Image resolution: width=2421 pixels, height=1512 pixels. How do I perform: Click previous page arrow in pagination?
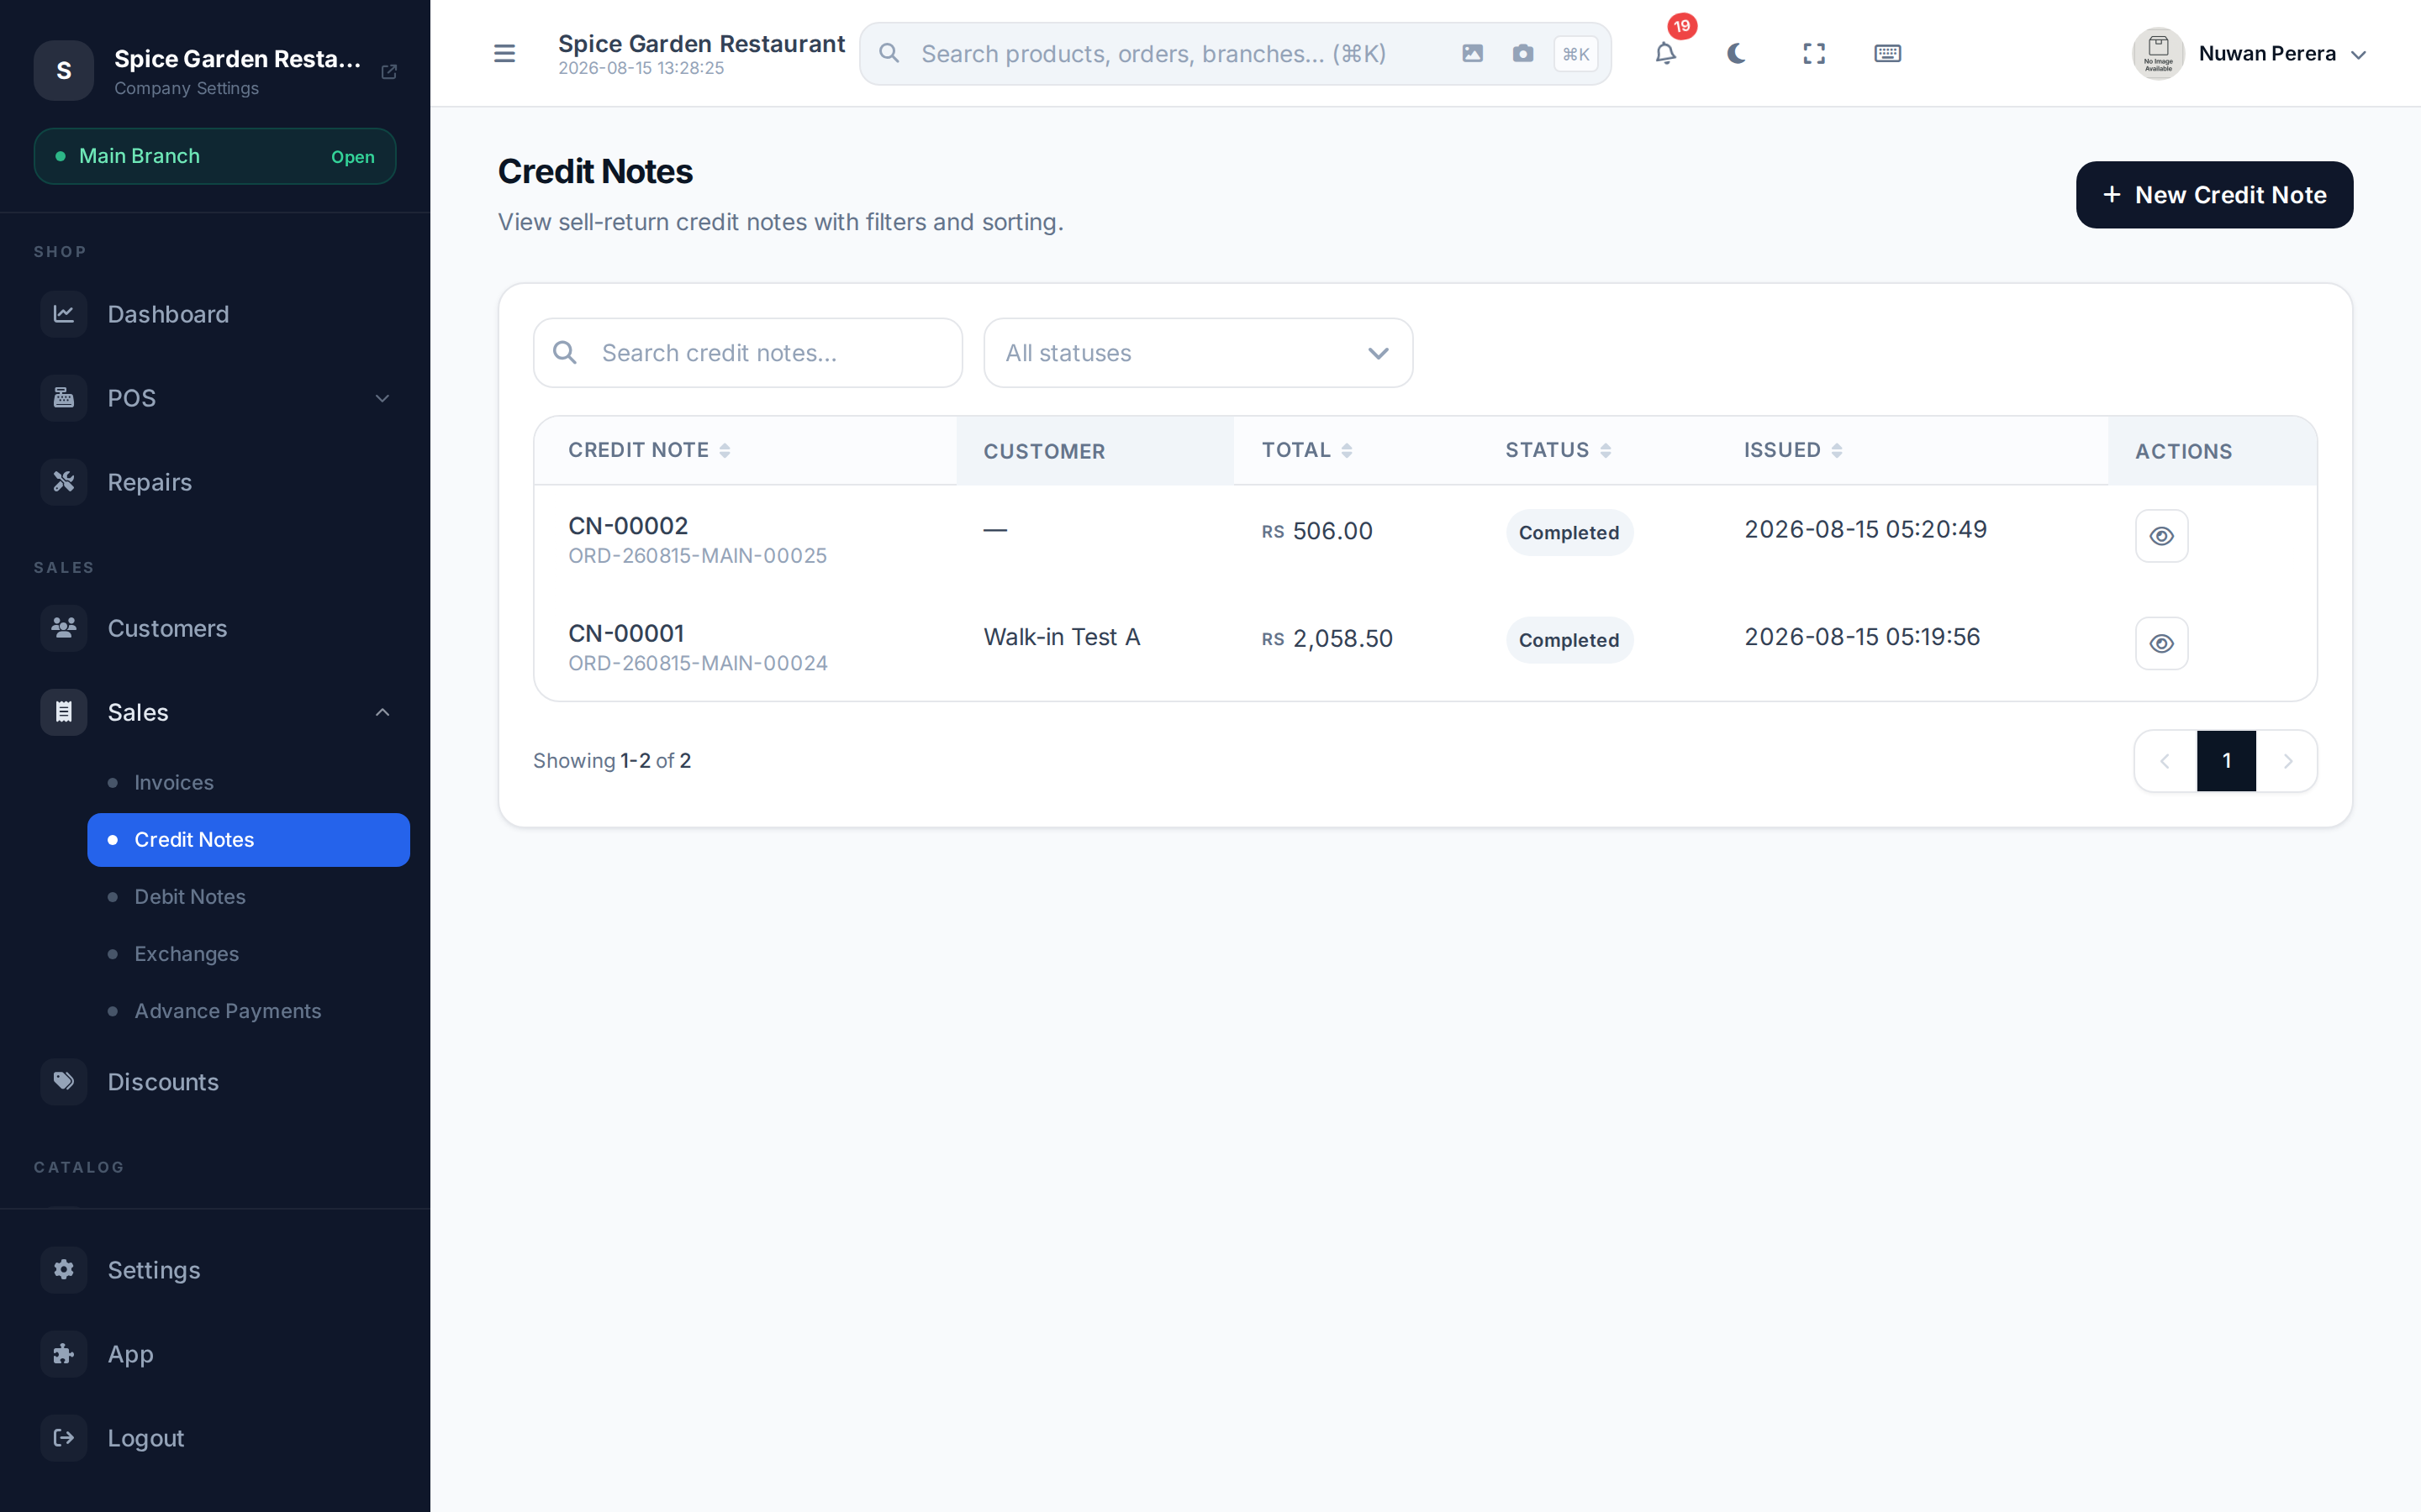click(x=2165, y=761)
